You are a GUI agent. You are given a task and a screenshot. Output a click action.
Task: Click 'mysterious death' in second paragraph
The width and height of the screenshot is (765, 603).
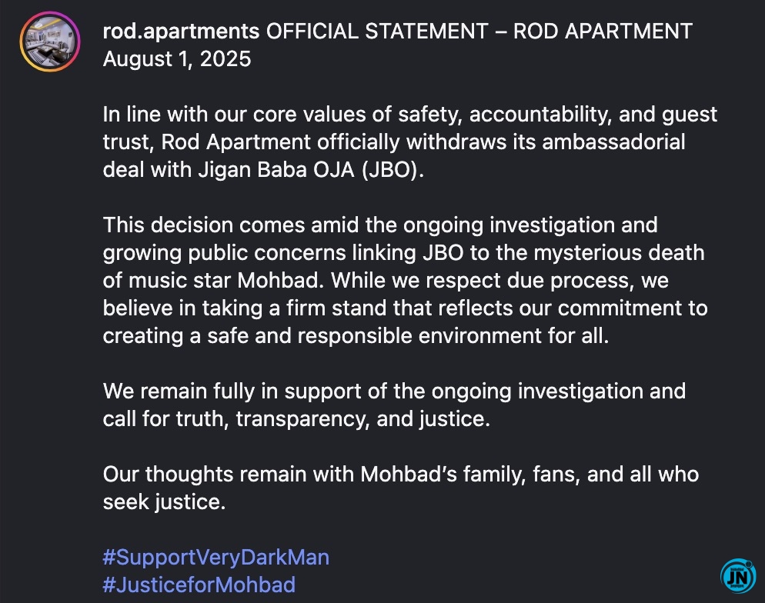pos(619,253)
